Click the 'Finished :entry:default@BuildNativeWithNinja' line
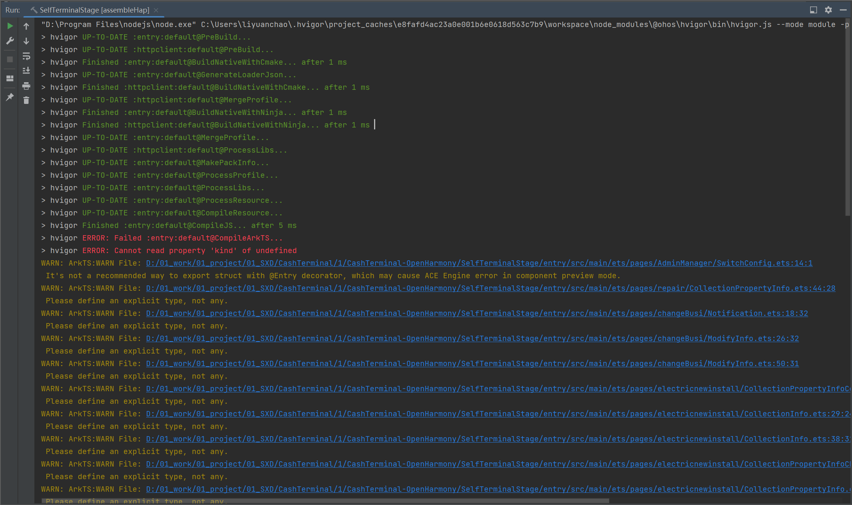The height and width of the screenshot is (505, 852). pyautogui.click(x=194, y=113)
